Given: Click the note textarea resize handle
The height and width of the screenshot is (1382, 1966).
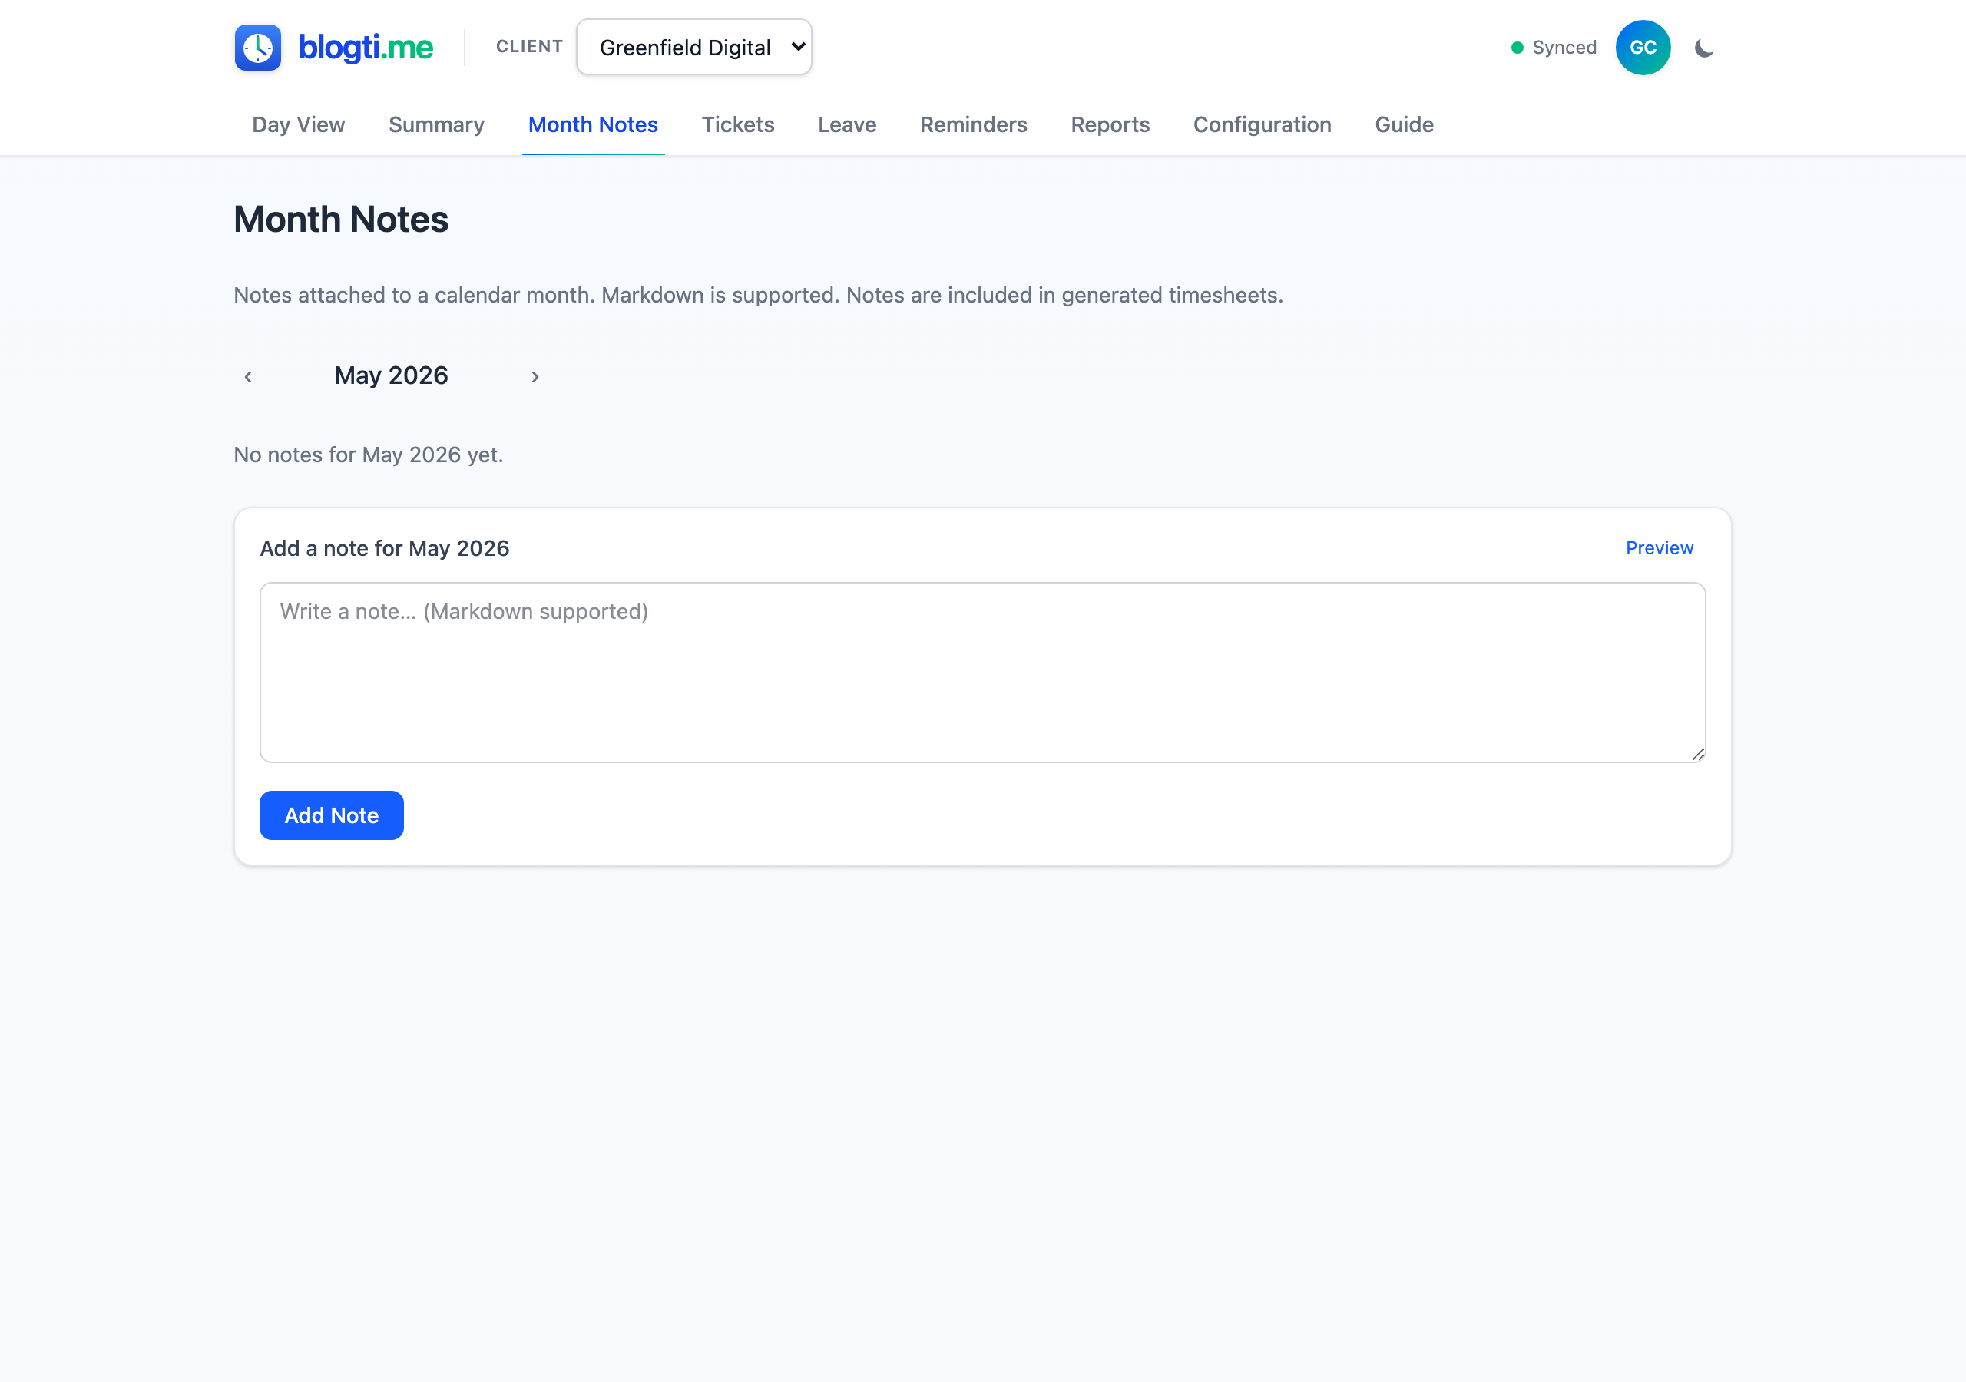Looking at the screenshot, I should pos(1697,753).
